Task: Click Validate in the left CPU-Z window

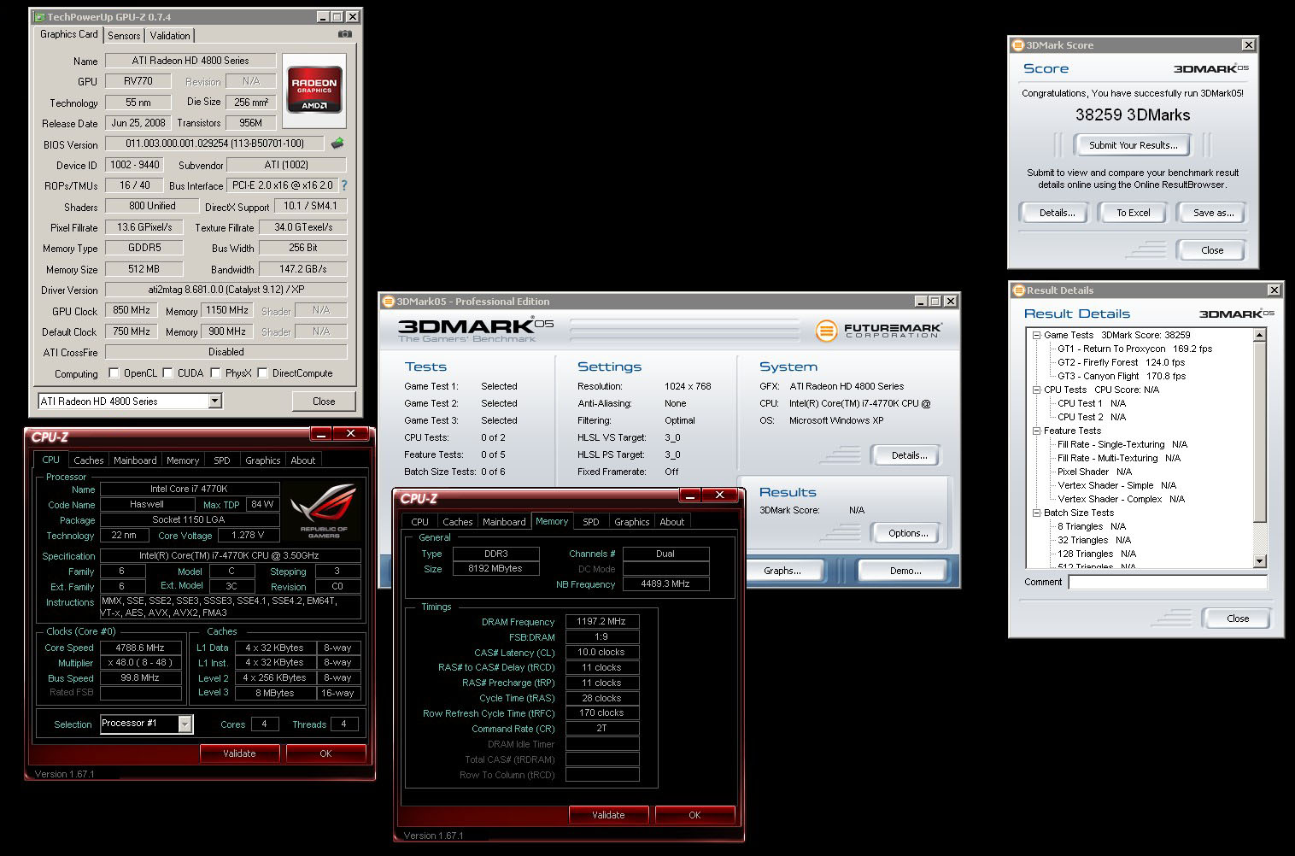Action: pos(239,753)
